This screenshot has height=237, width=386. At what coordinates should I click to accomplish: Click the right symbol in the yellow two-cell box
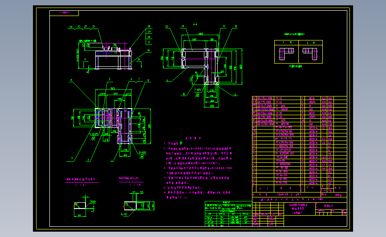point(310,54)
